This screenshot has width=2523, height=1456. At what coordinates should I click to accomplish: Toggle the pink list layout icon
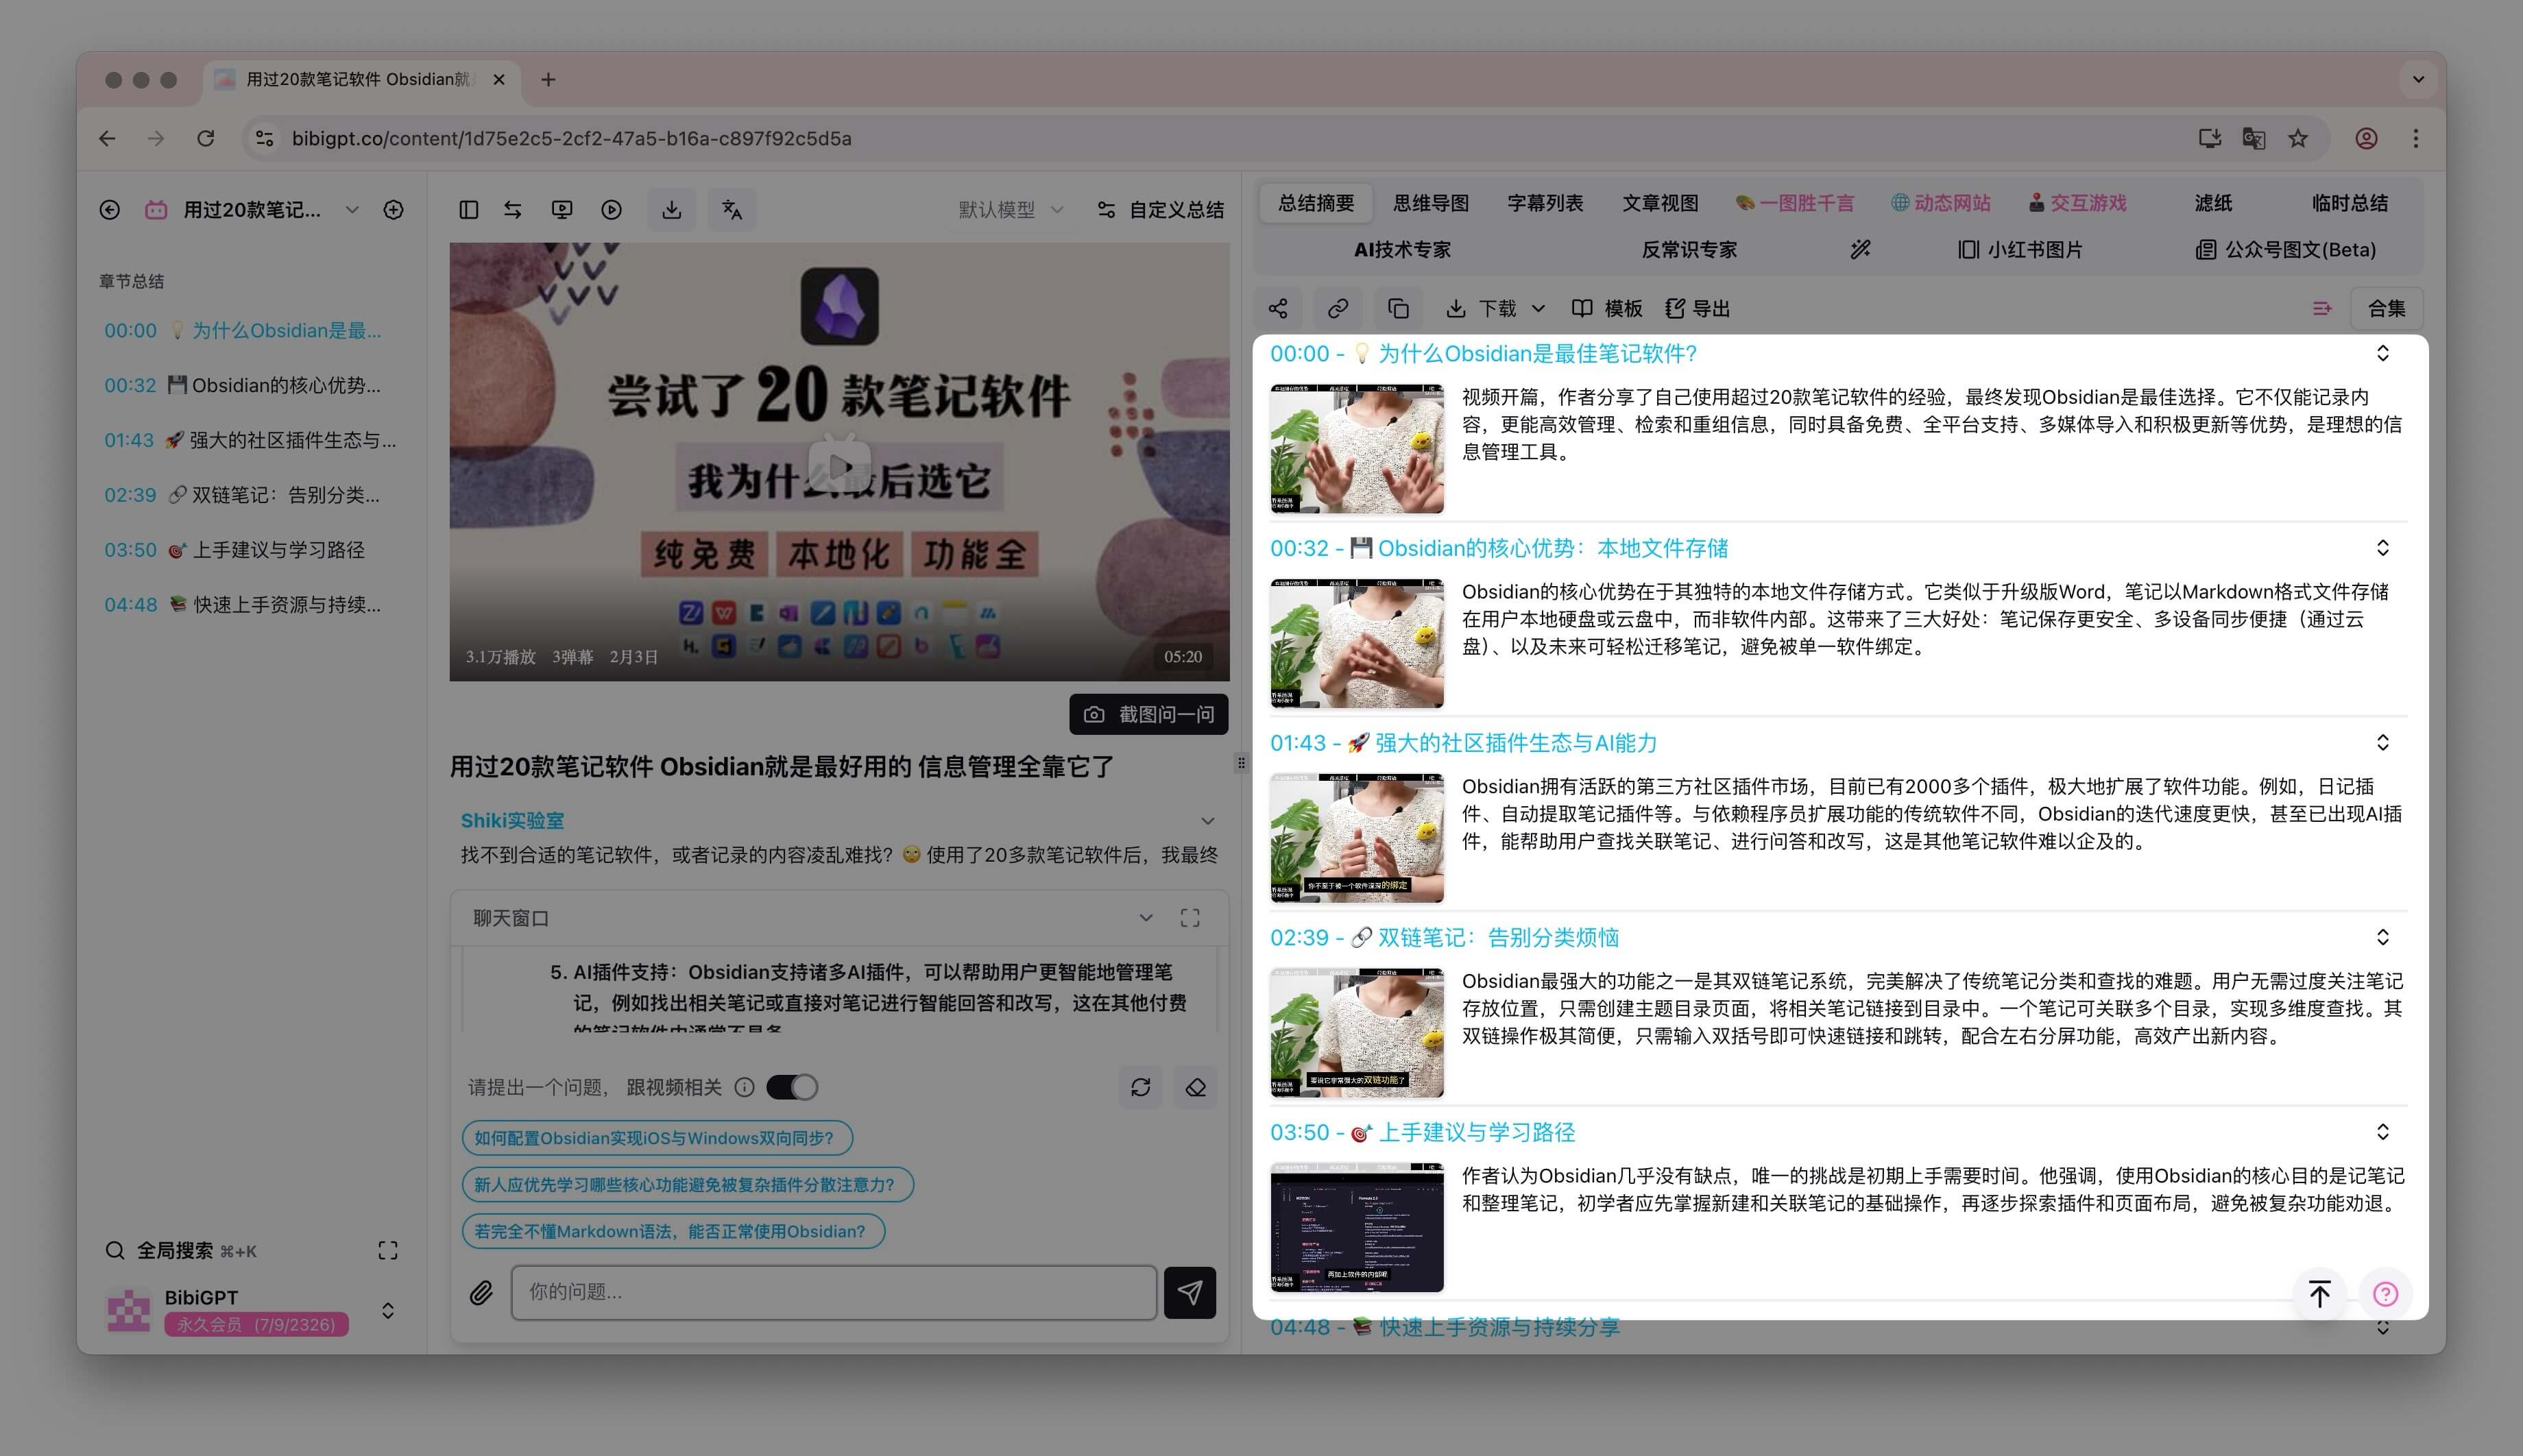[x=2322, y=309]
